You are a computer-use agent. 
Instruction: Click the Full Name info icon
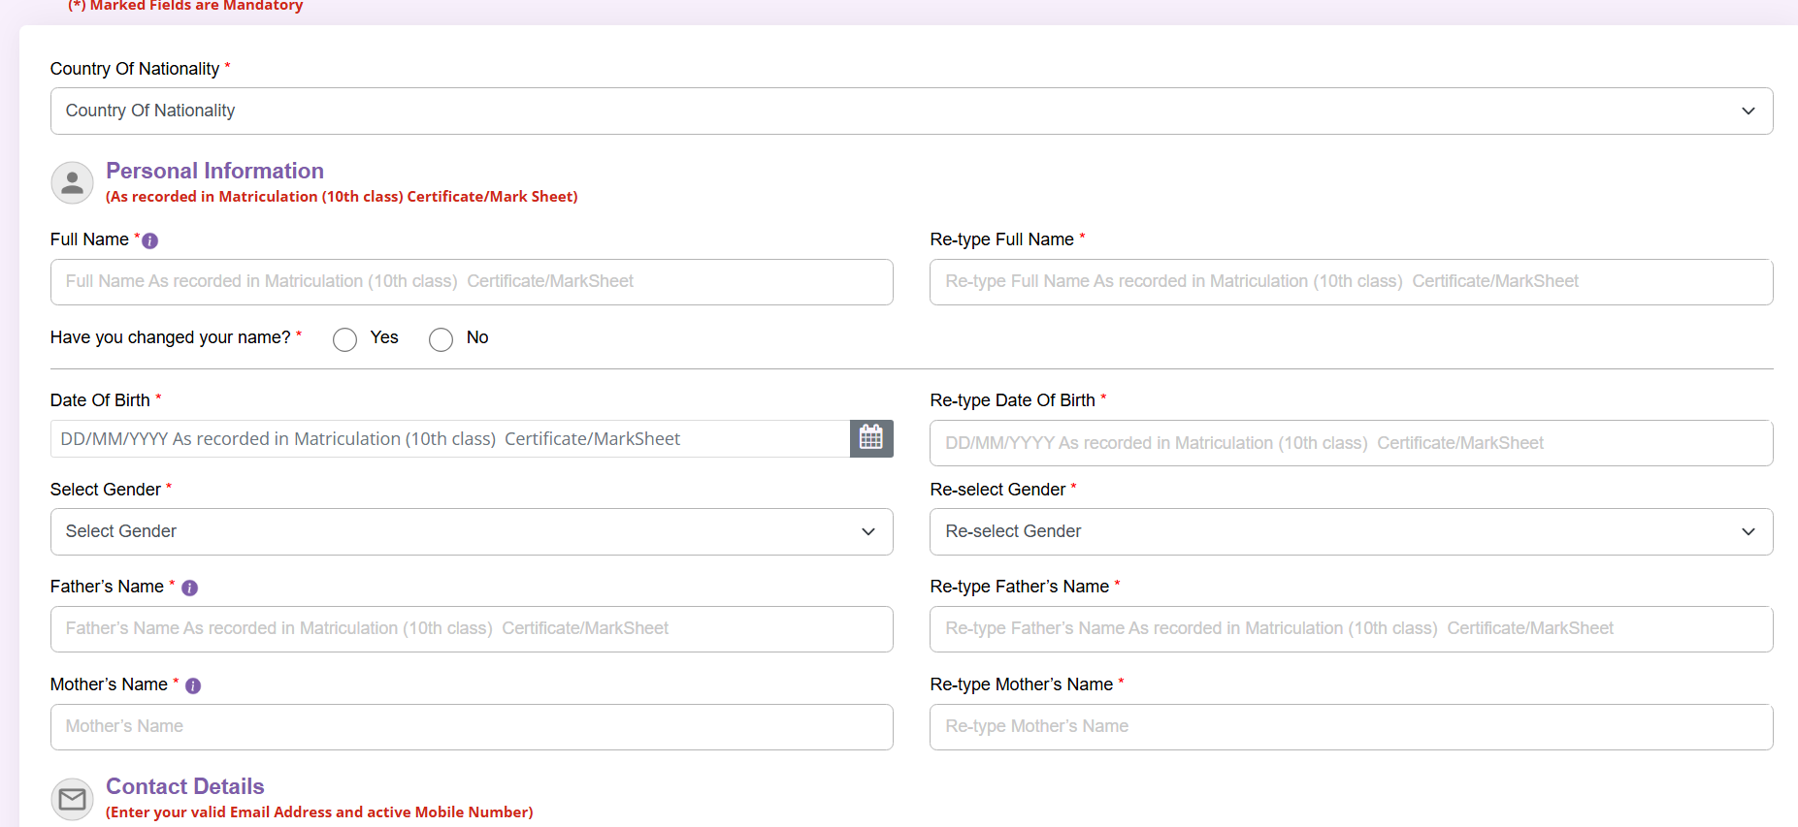tap(150, 241)
